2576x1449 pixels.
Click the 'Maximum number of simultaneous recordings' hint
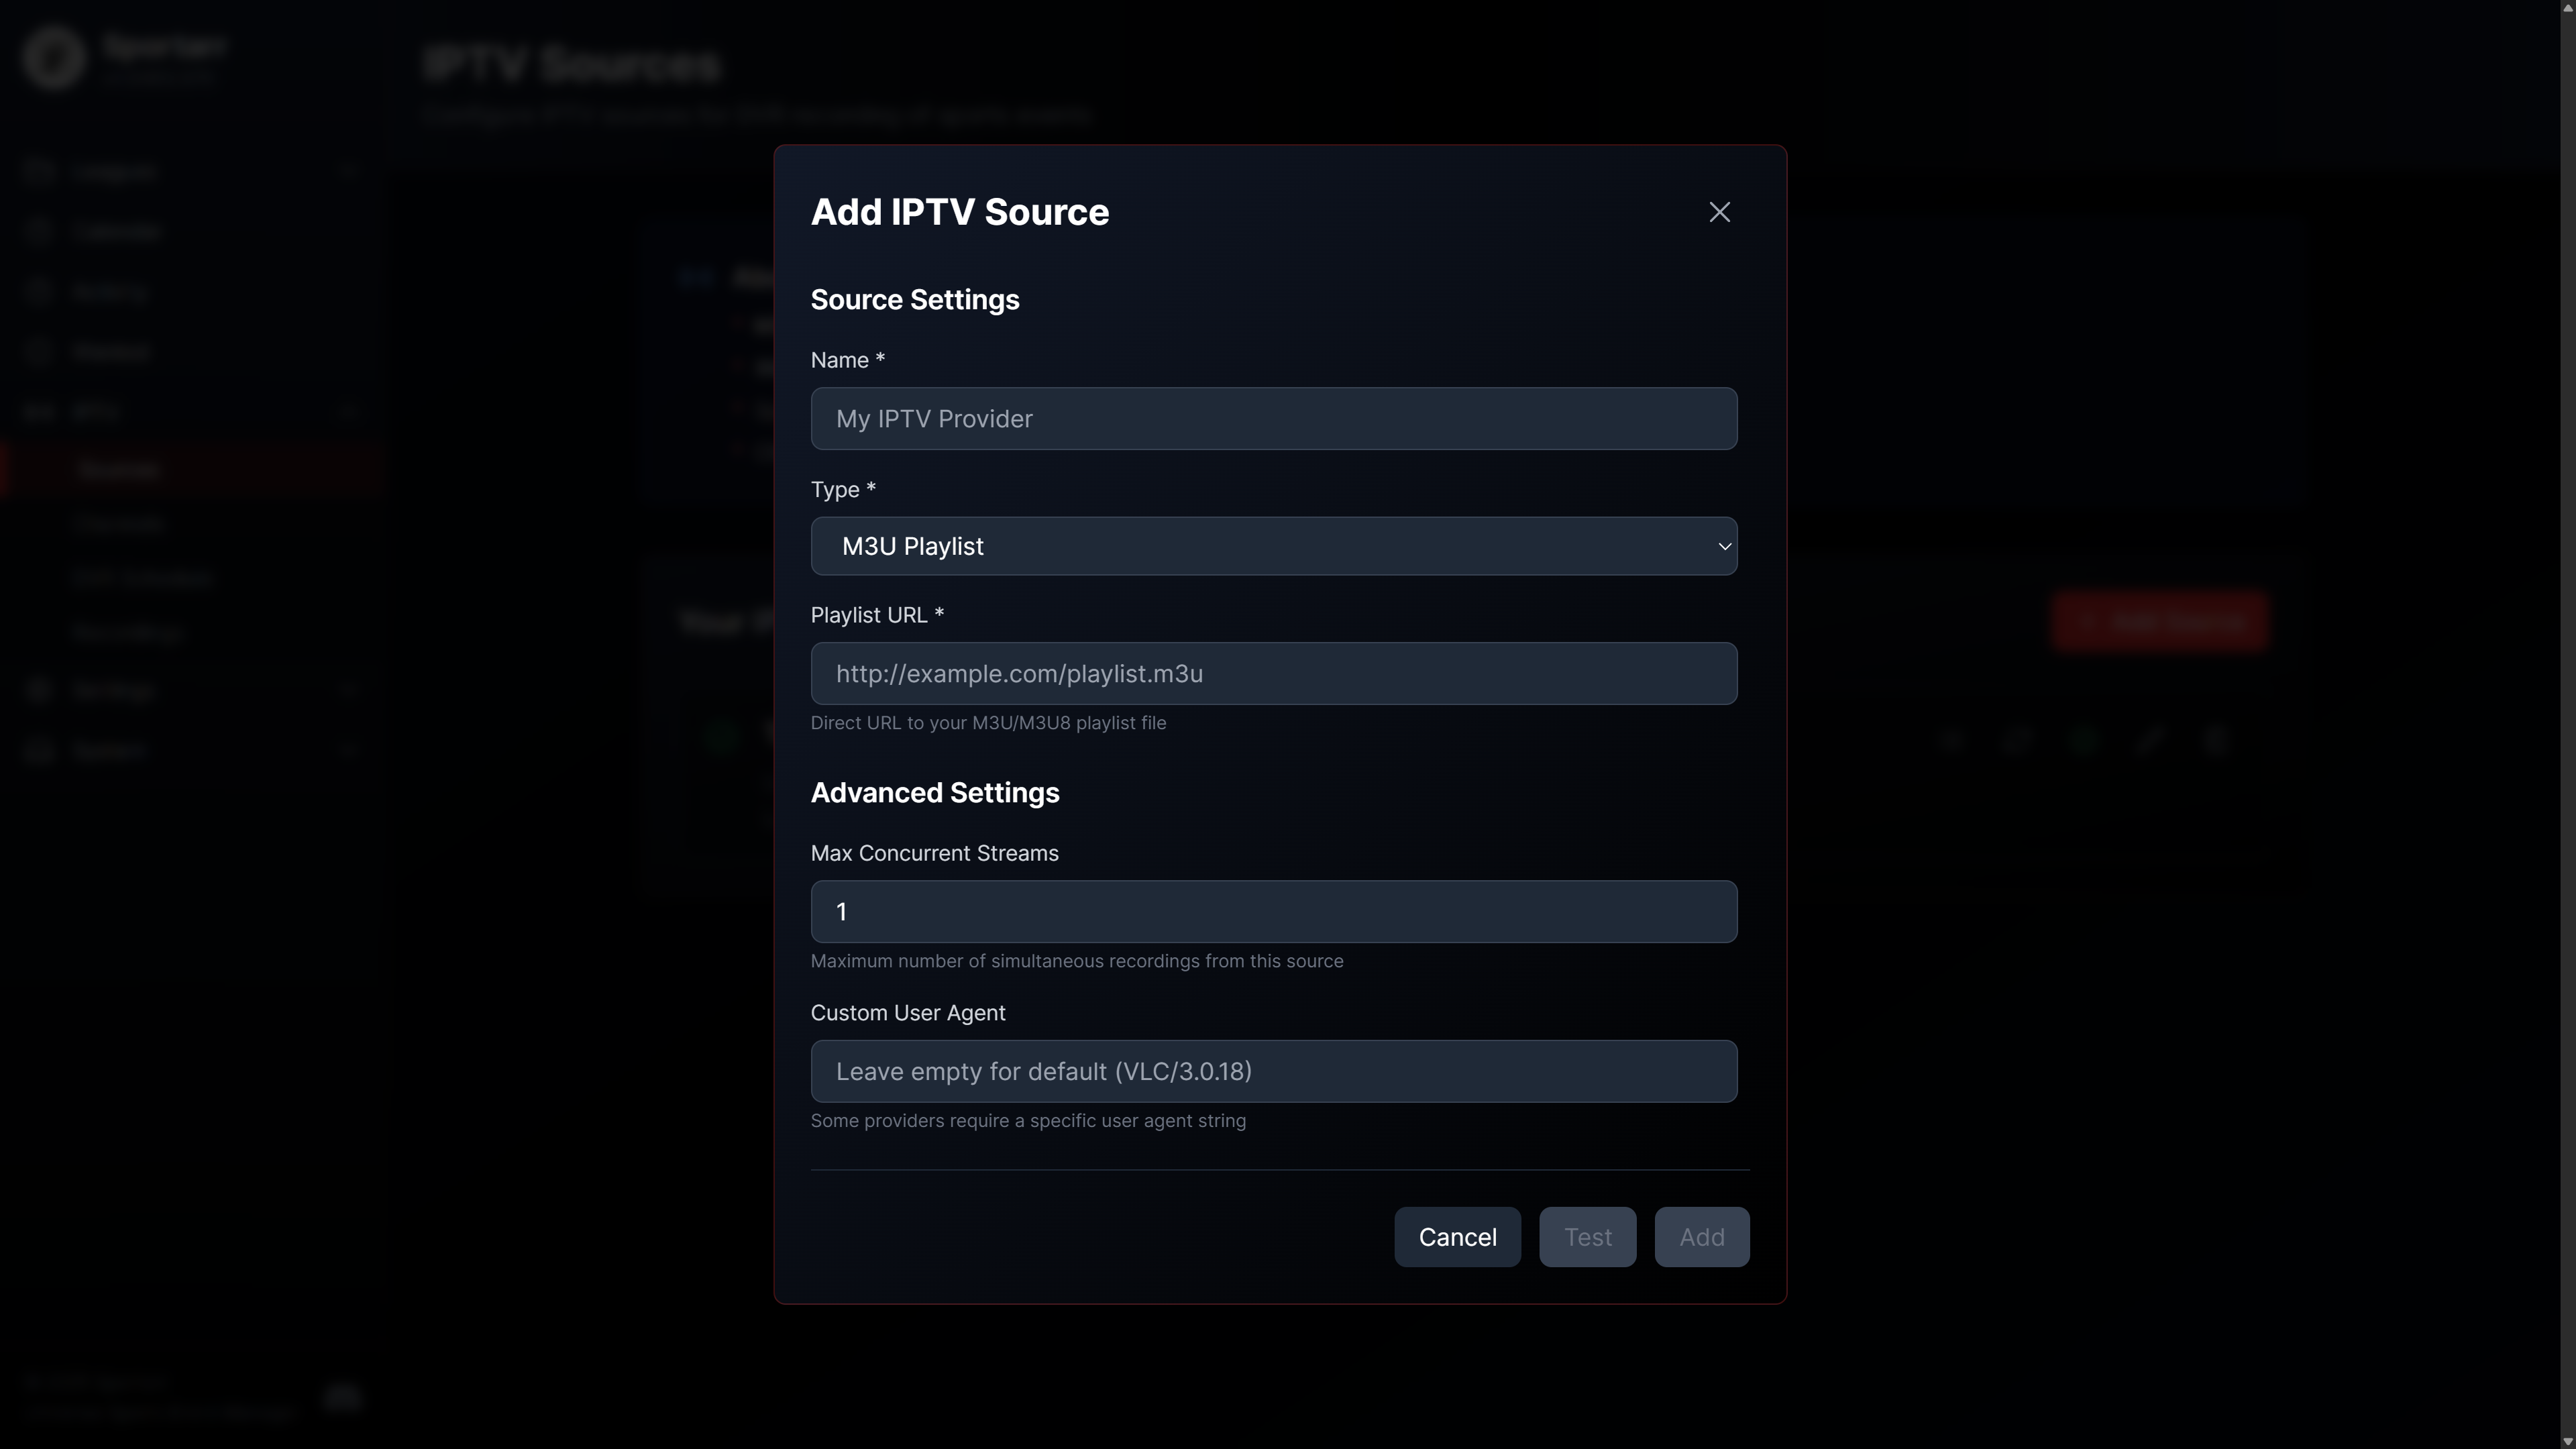pos(1077,961)
